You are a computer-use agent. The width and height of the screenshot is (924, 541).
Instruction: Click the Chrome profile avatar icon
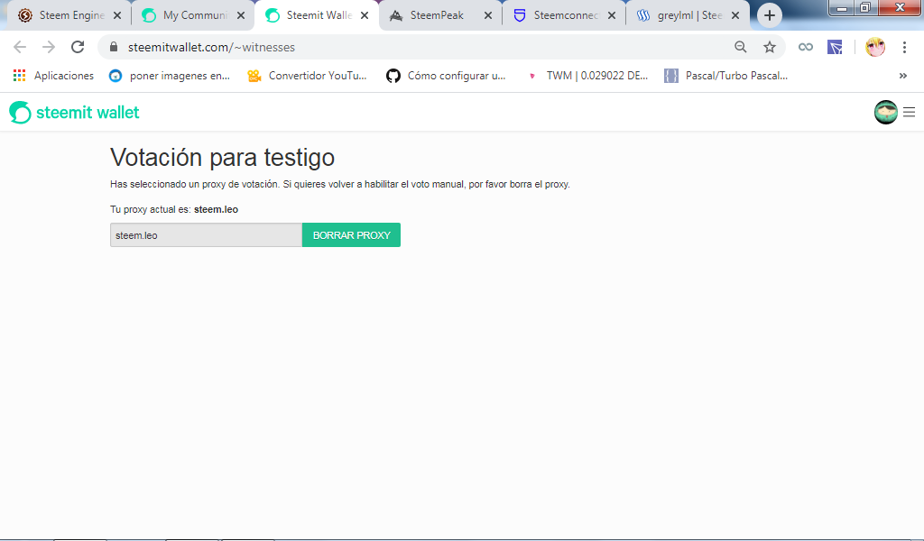(874, 47)
